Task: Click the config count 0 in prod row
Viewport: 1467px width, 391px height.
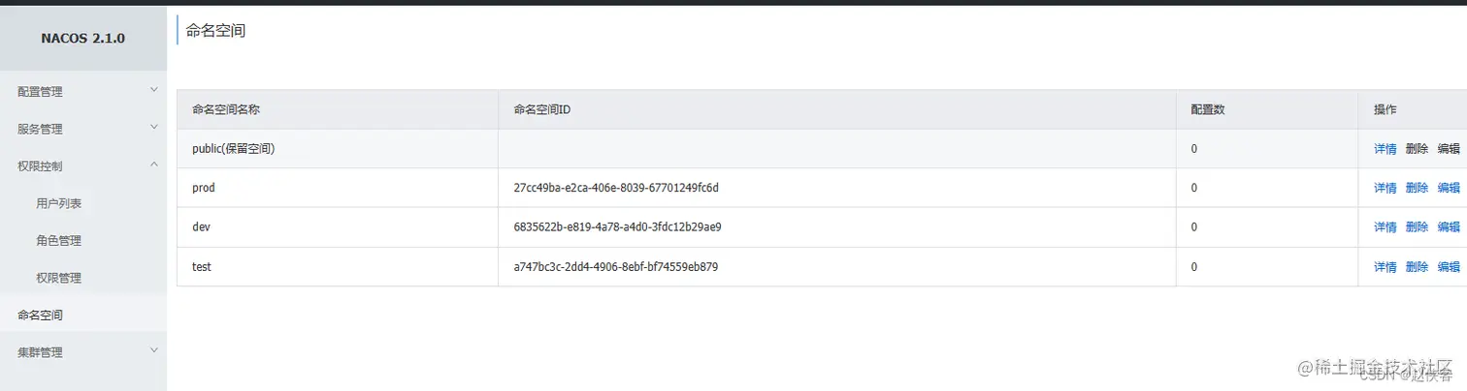Action: pyautogui.click(x=1194, y=188)
